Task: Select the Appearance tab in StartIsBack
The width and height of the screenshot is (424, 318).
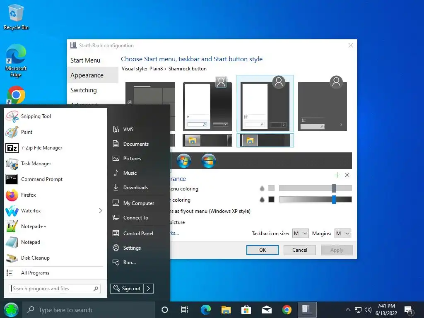Action: (x=93, y=75)
